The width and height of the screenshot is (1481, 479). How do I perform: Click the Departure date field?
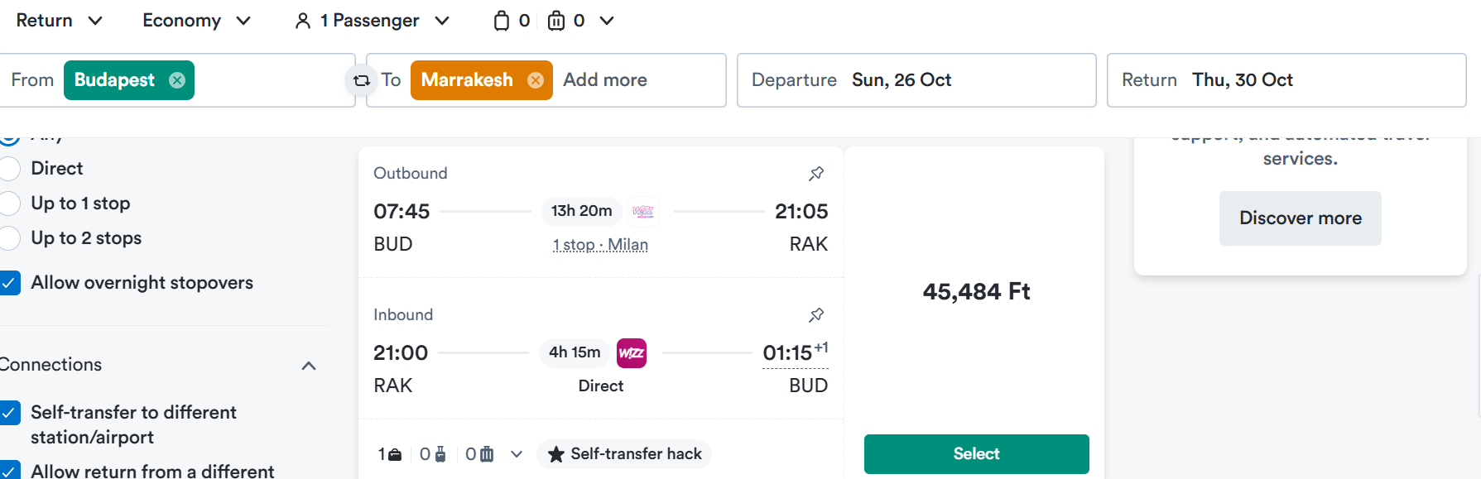(x=916, y=80)
